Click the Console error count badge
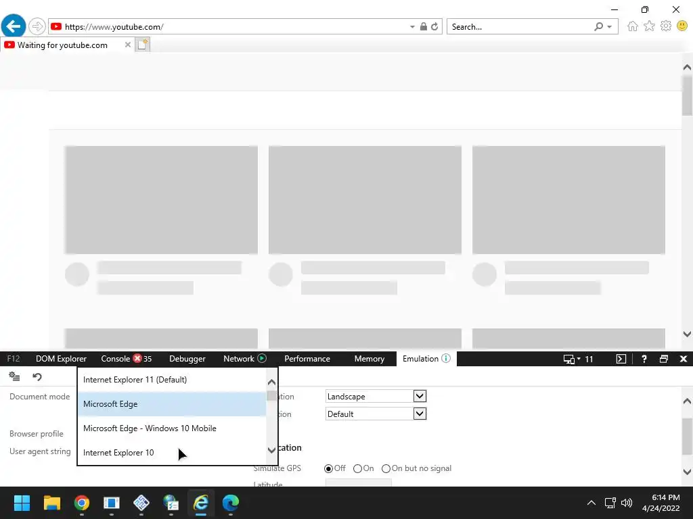This screenshot has height=519, width=693. click(143, 359)
